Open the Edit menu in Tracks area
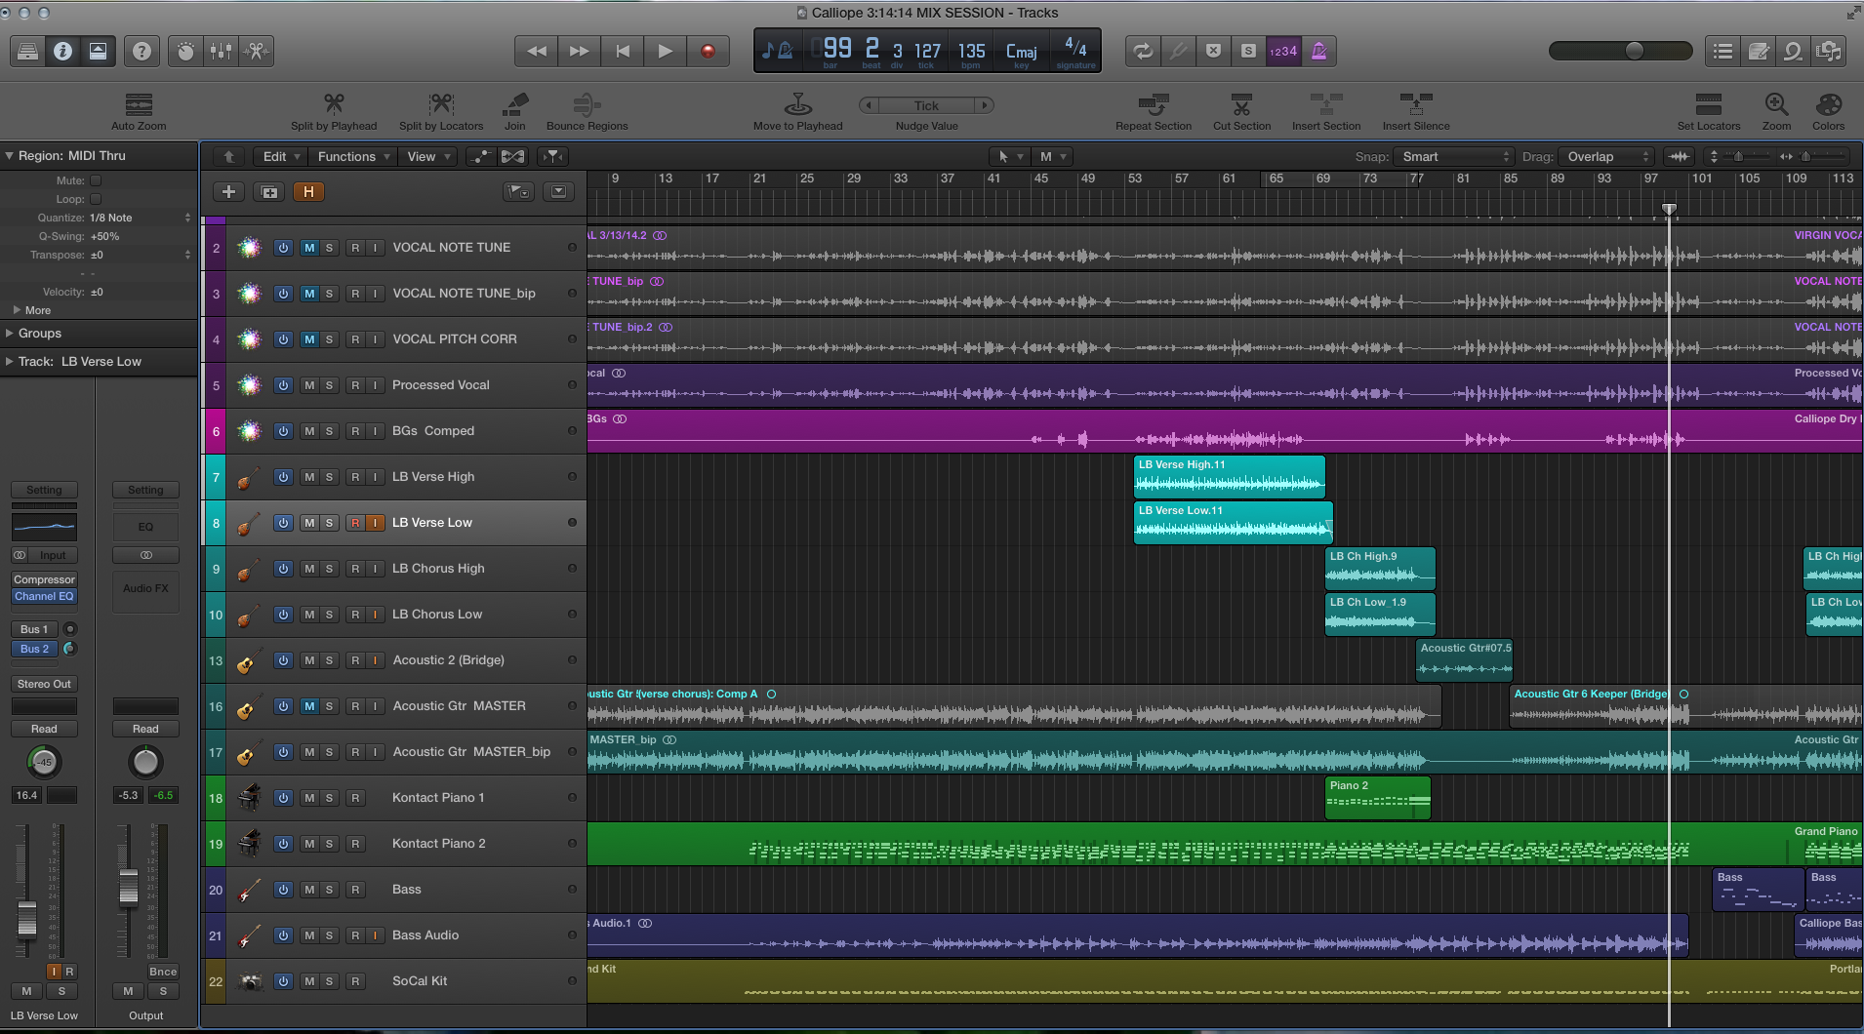 click(281, 156)
